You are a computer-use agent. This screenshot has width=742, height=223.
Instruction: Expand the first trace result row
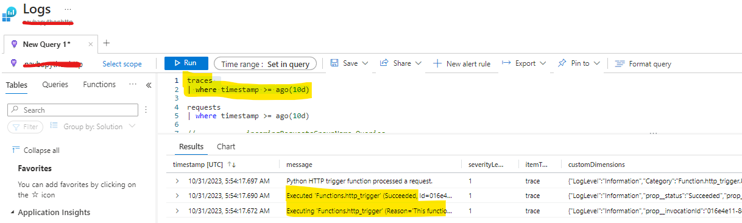177,181
